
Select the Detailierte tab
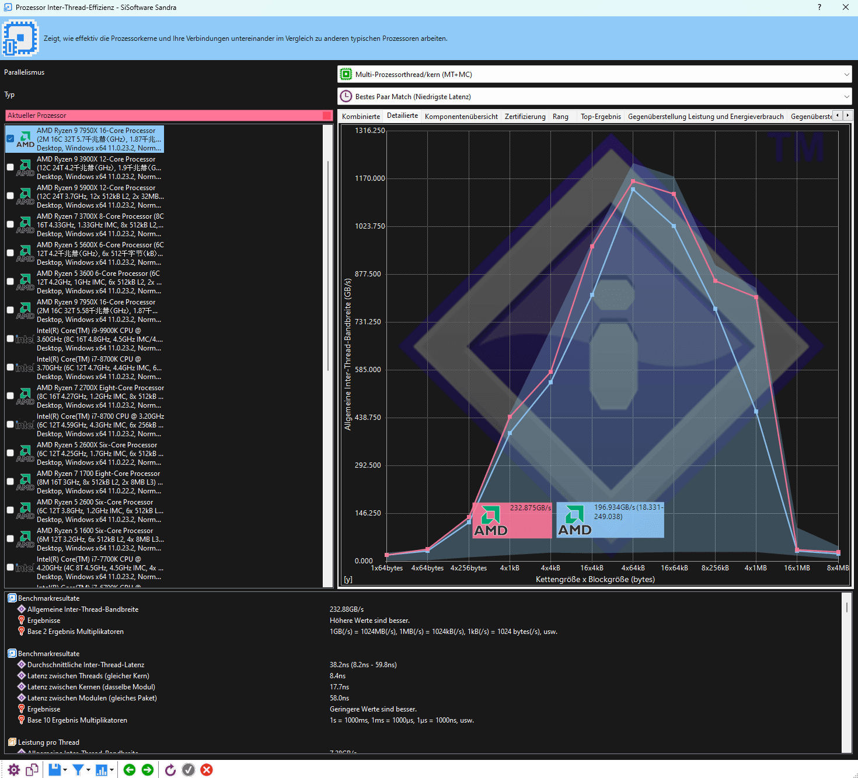[402, 115]
